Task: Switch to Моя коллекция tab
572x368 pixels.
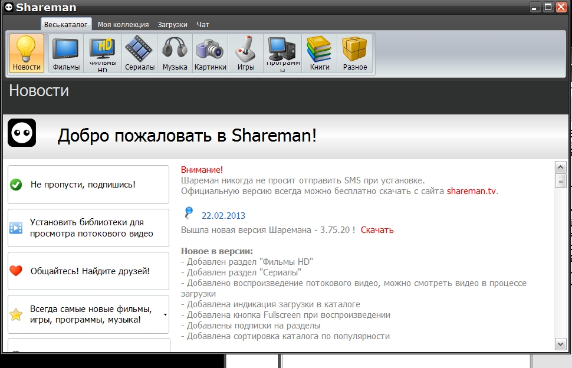Action: 123,24
